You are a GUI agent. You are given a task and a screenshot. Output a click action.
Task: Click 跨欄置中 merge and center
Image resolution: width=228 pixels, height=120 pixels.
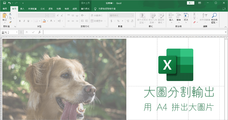coord(97,21)
